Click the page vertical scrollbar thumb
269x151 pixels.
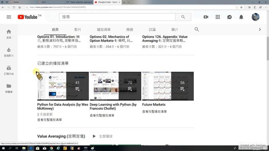(268, 49)
